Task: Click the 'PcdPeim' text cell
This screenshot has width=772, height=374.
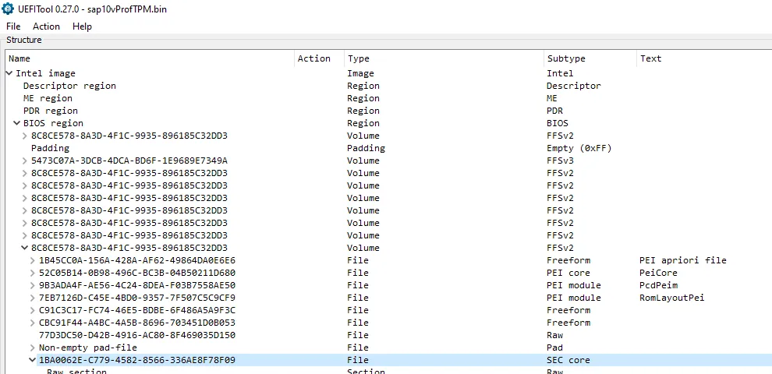Action: tap(658, 285)
